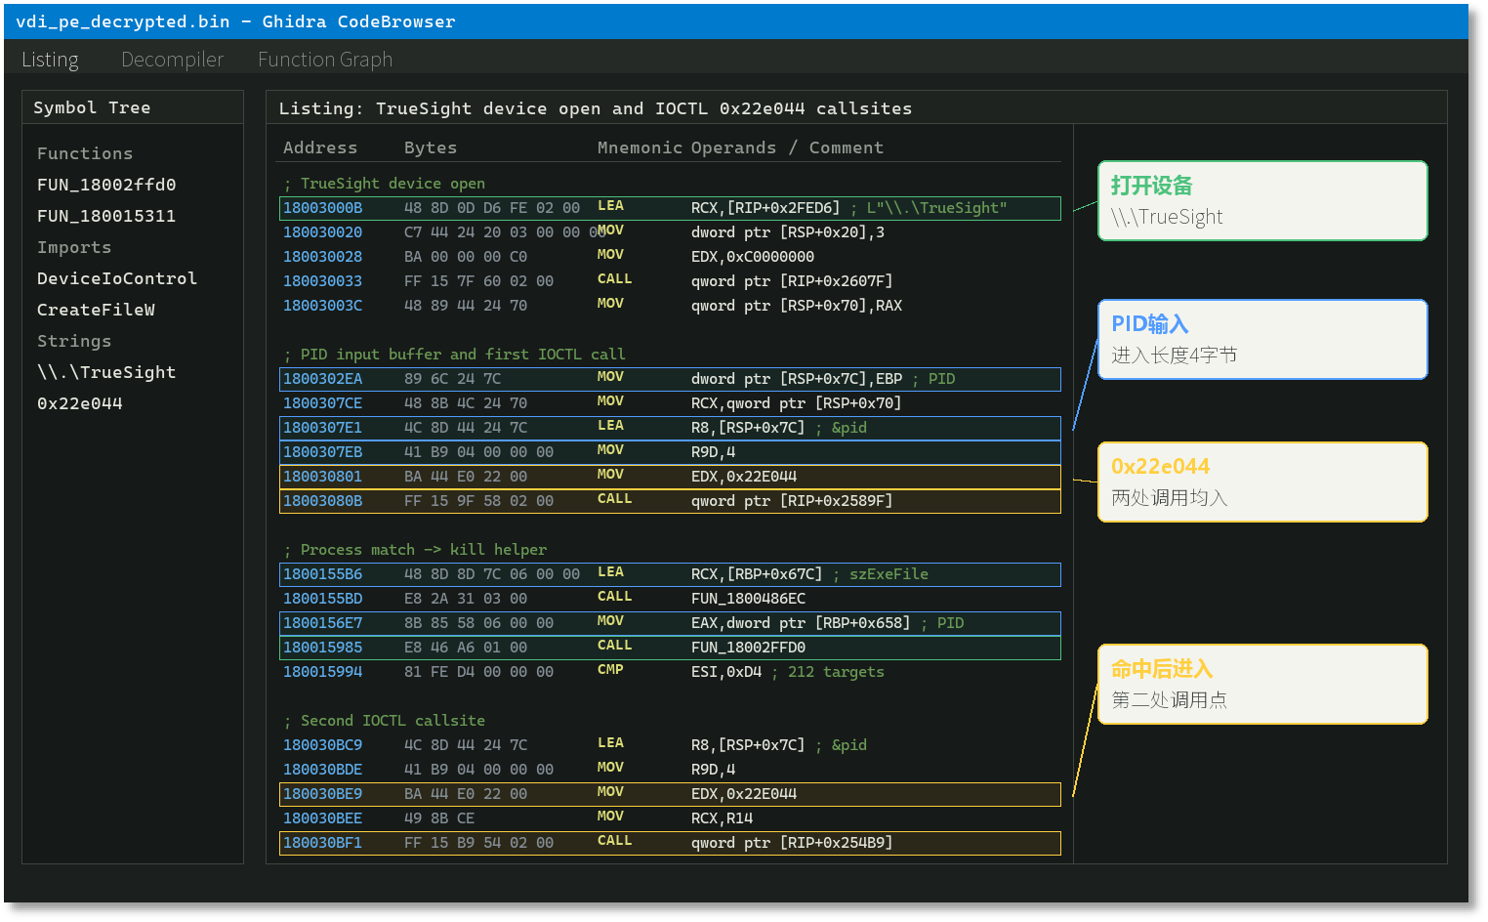Select the 180030801 MOV EDX row
Image resolution: width=1488 pixels, height=922 pixels.
coord(670,477)
